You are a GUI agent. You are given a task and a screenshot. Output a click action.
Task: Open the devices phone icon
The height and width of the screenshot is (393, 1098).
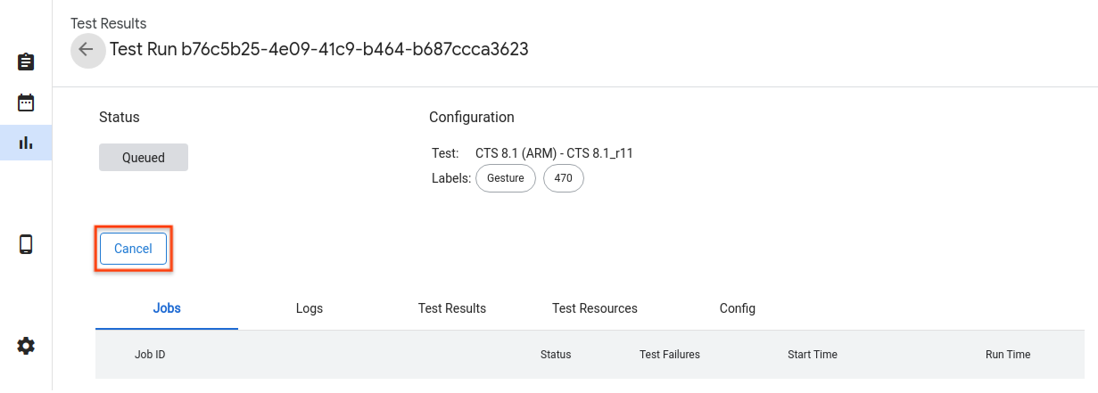pyautogui.click(x=26, y=244)
